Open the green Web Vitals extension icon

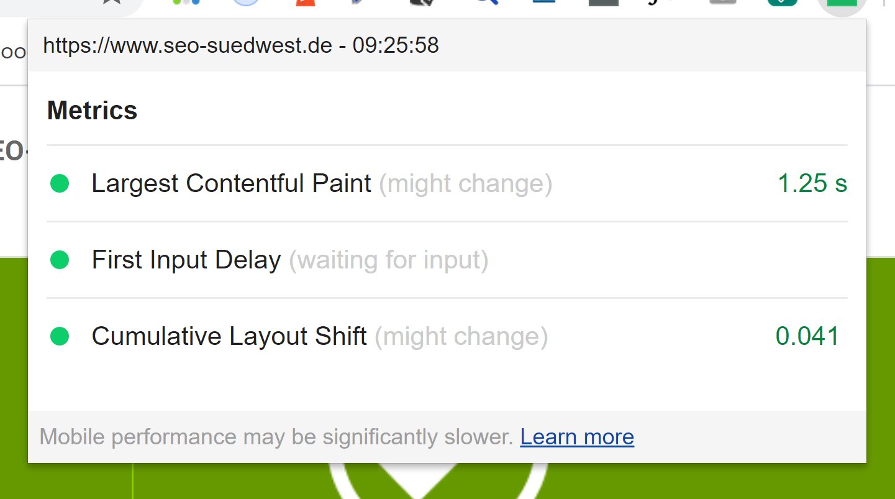tap(842, 3)
